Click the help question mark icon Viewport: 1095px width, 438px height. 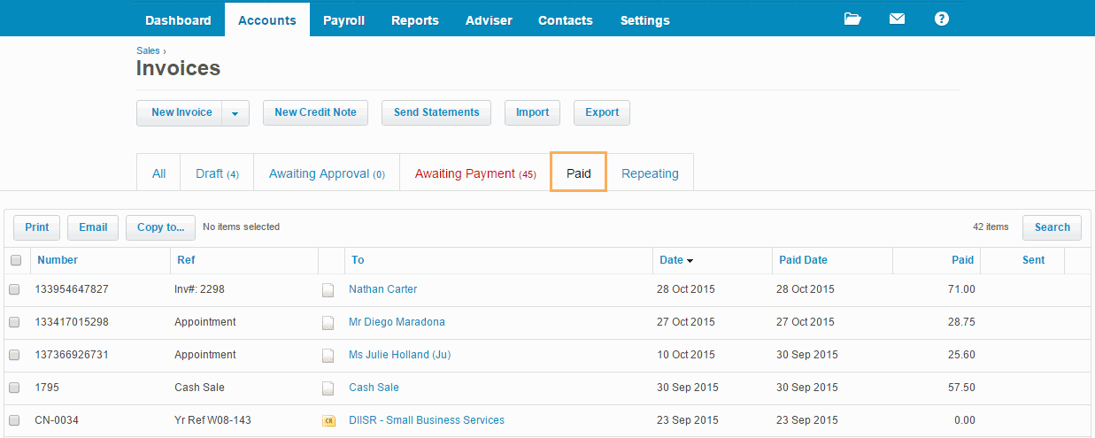[941, 19]
